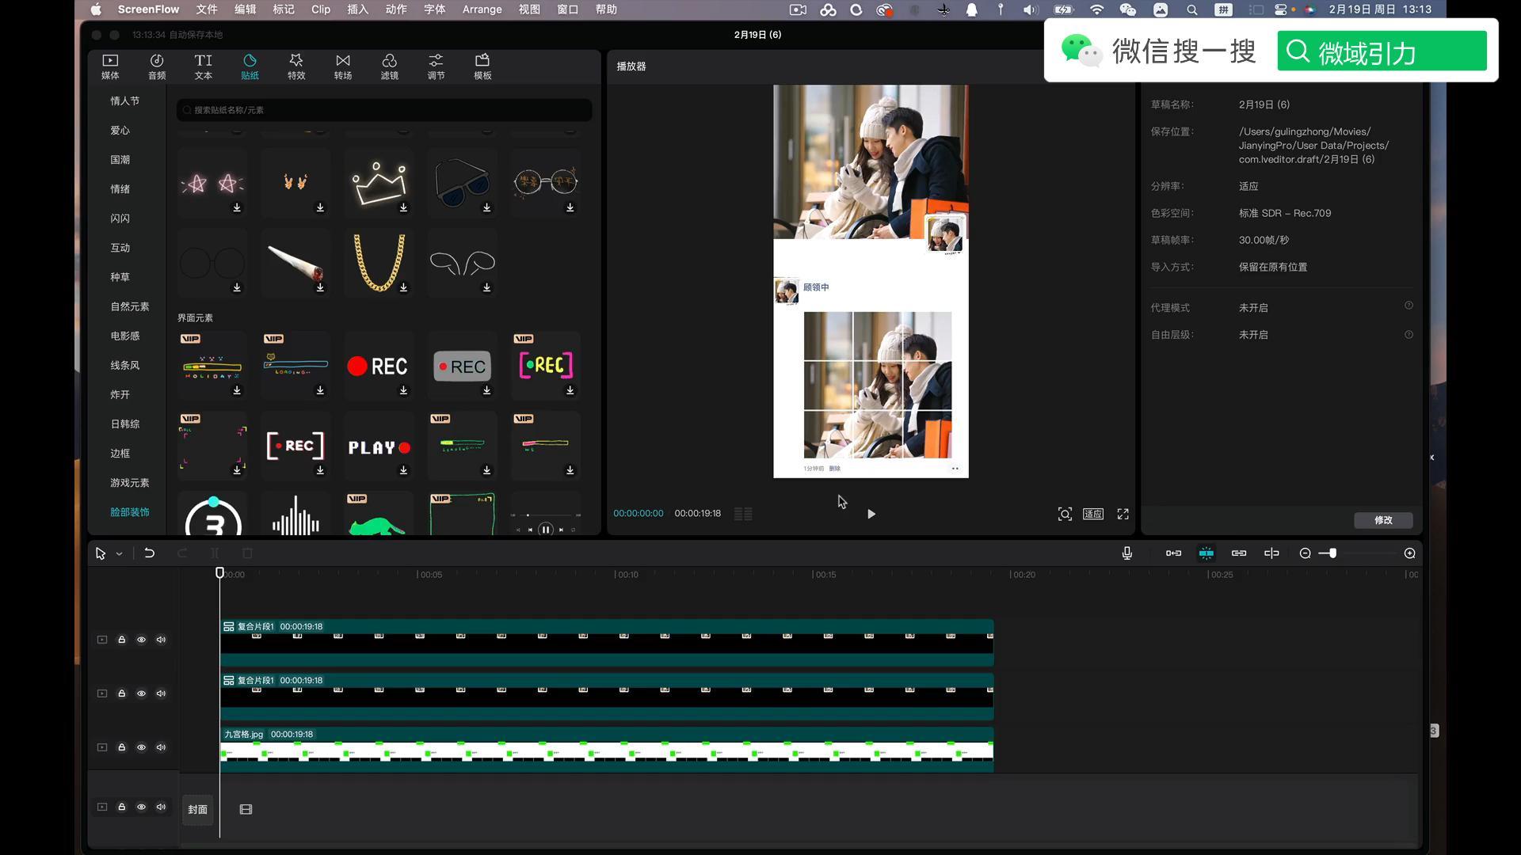The height and width of the screenshot is (855, 1521).
Task: Zoom out the timeline
Action: 1305,553
